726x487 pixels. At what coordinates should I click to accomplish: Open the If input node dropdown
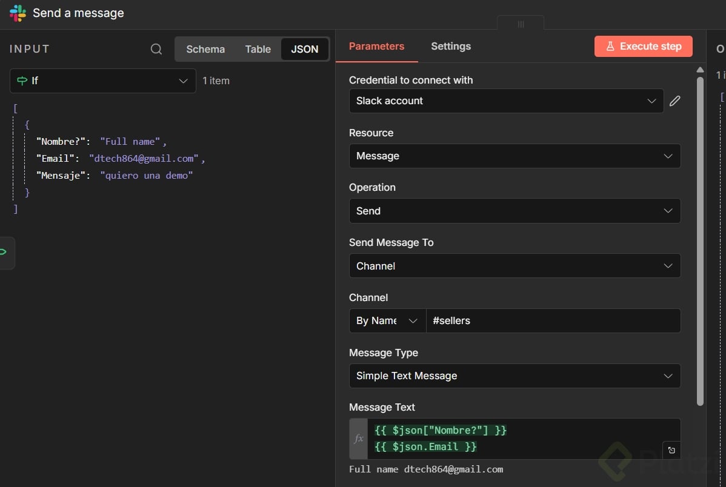tap(103, 81)
